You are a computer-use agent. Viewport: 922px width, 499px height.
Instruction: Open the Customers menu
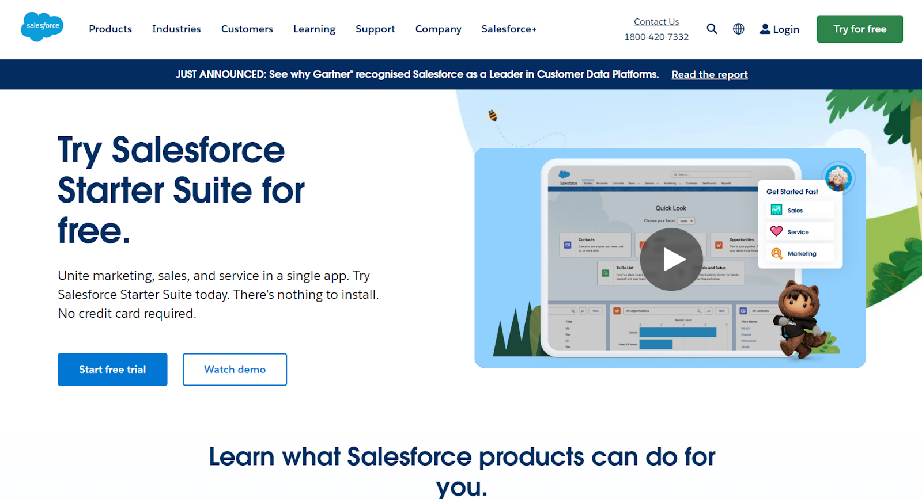[x=247, y=29]
